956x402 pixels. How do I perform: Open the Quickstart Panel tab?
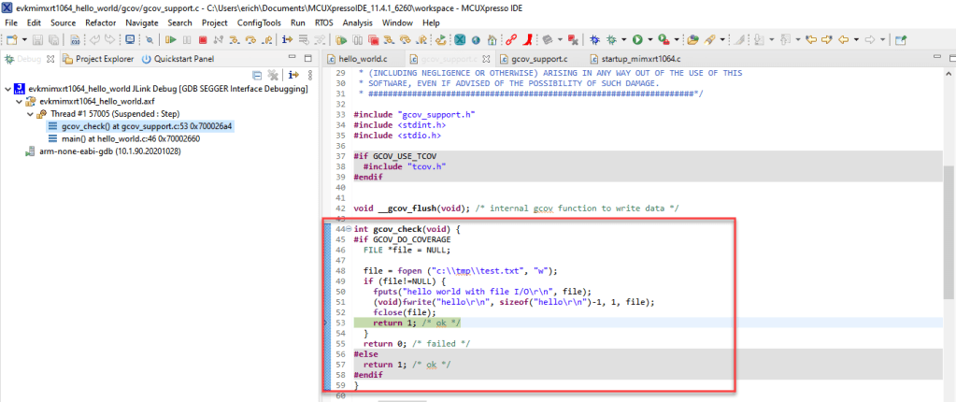(x=182, y=59)
